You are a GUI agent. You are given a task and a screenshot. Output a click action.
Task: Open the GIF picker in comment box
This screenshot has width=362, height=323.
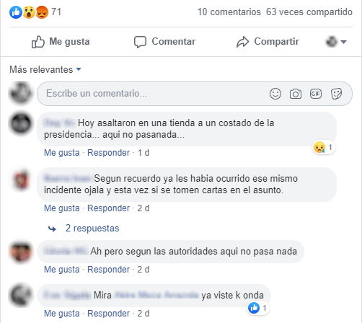pos(316,94)
